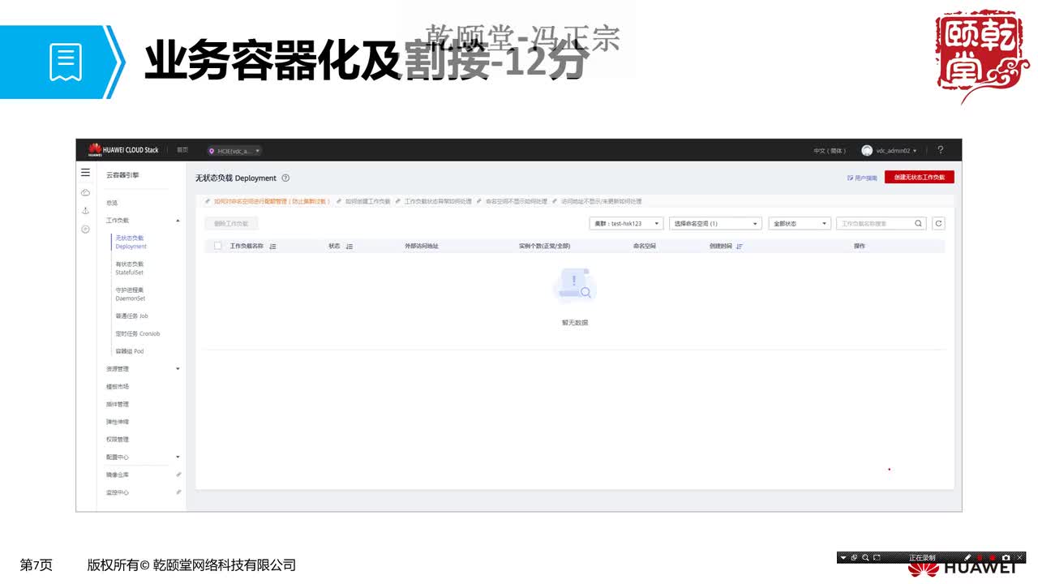Open 弹性伸缩 in sidebar
The width and height of the screenshot is (1038, 584).
[x=118, y=422]
